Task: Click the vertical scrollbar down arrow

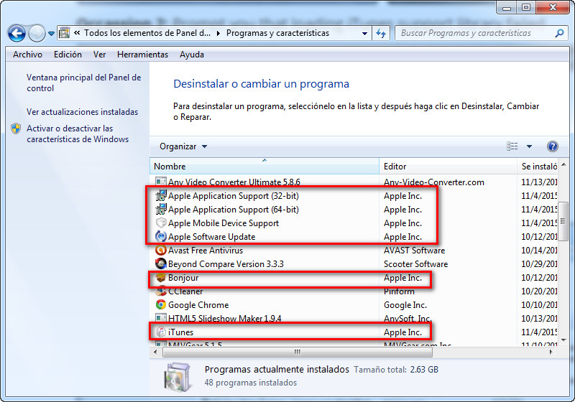Action: pos(563,340)
